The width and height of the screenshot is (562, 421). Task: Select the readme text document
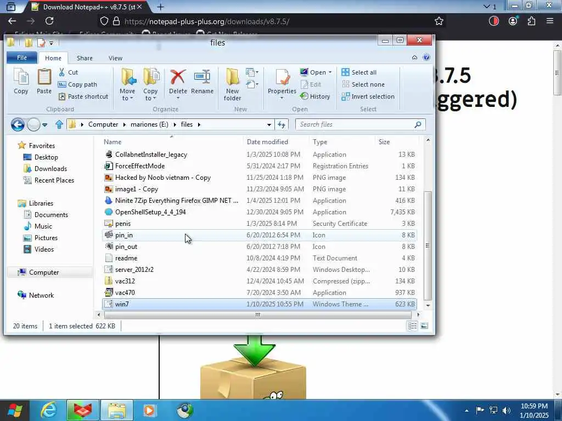point(260,258)
